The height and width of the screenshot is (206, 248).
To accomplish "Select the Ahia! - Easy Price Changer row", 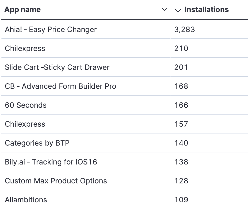I will [51, 29].
